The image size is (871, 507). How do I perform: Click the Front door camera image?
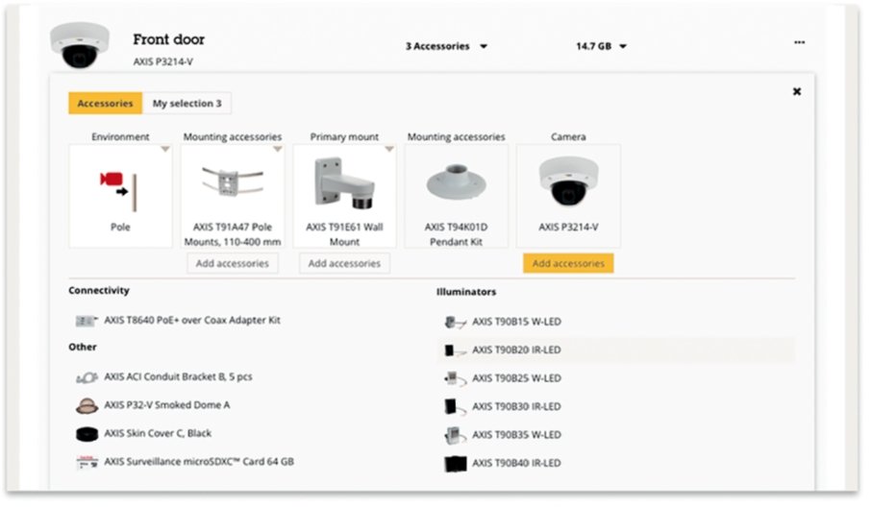click(x=80, y=45)
